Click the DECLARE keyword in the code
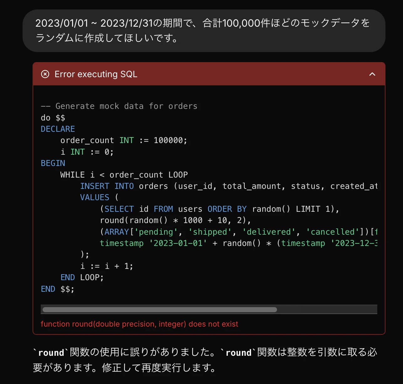The image size is (403, 384). [58, 129]
